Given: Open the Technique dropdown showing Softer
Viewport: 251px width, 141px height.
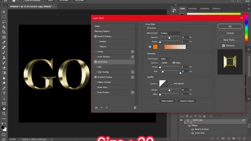Looking at the screenshot, I should 165,59.
